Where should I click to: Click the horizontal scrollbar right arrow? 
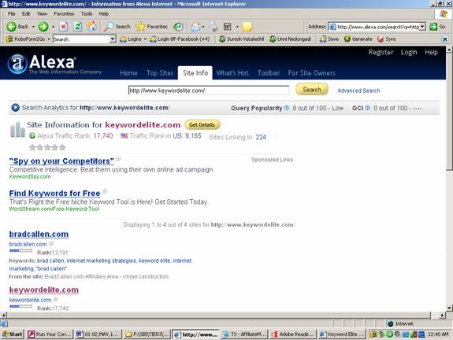tap(442, 315)
